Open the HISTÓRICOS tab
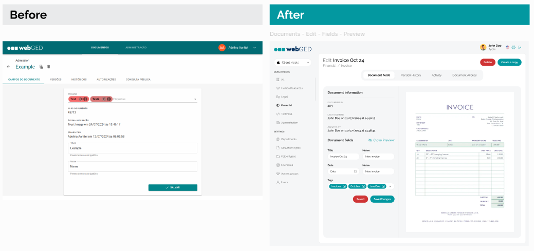This screenshot has height=251, width=534. tap(79, 80)
